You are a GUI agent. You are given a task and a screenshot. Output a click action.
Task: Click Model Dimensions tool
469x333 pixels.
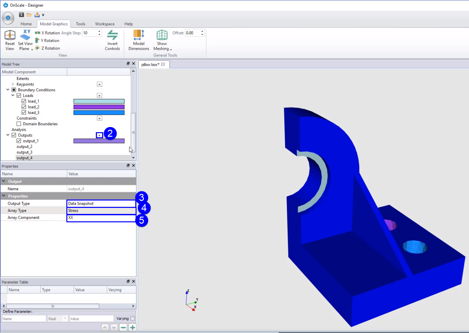pyautogui.click(x=139, y=40)
